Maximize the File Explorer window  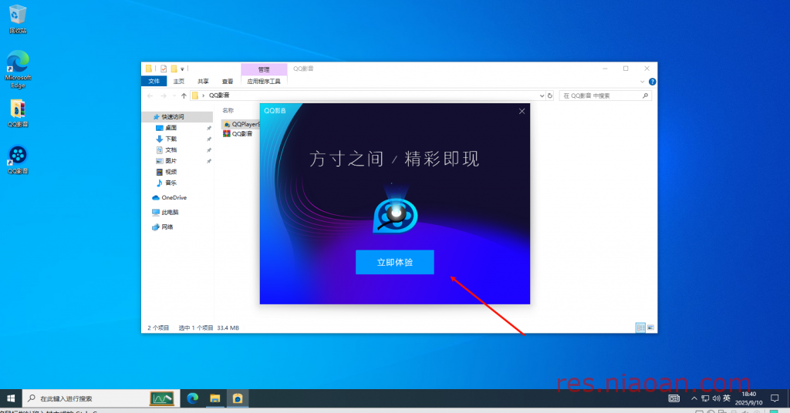626,69
